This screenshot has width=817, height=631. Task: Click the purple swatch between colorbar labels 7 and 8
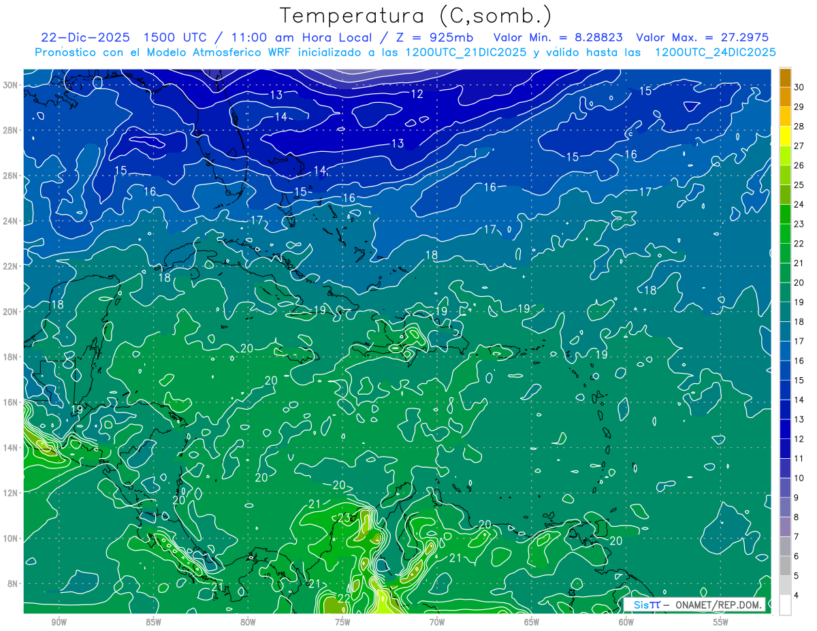click(785, 527)
